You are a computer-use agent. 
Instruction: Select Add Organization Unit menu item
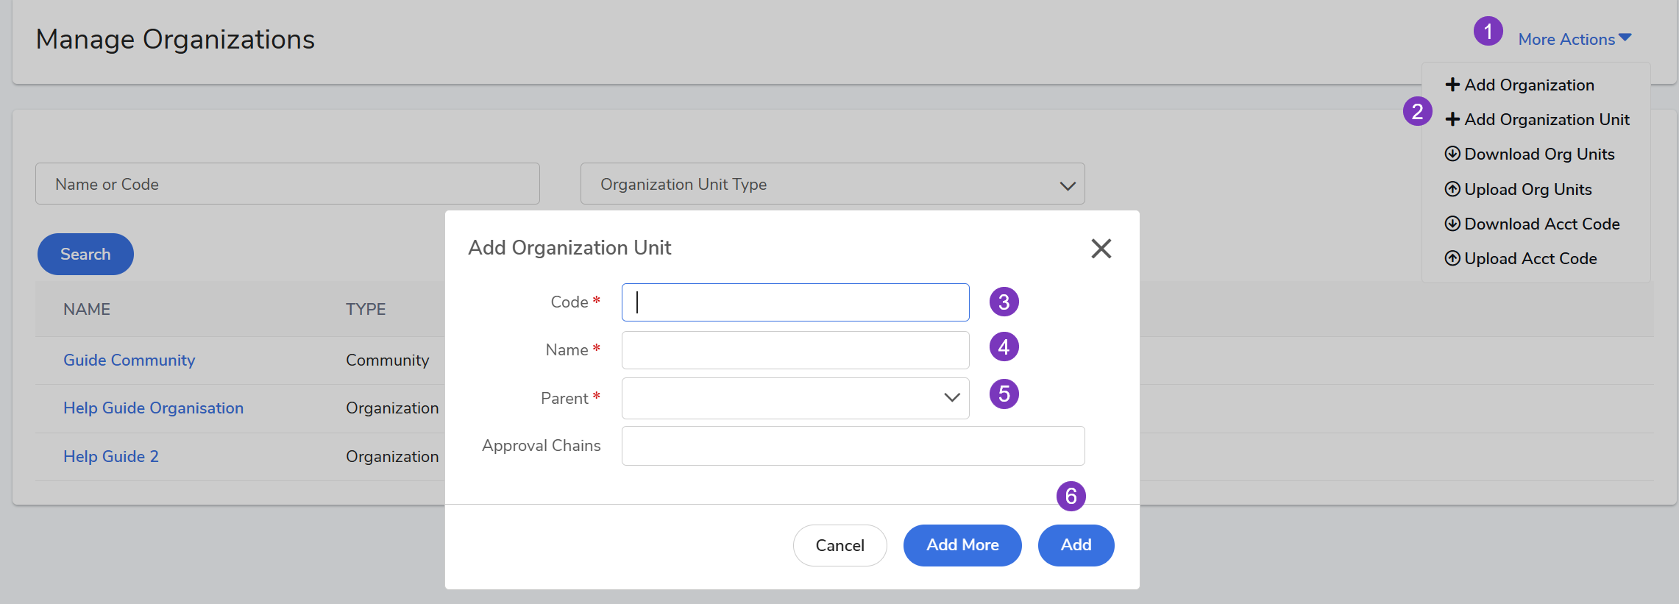point(1546,120)
